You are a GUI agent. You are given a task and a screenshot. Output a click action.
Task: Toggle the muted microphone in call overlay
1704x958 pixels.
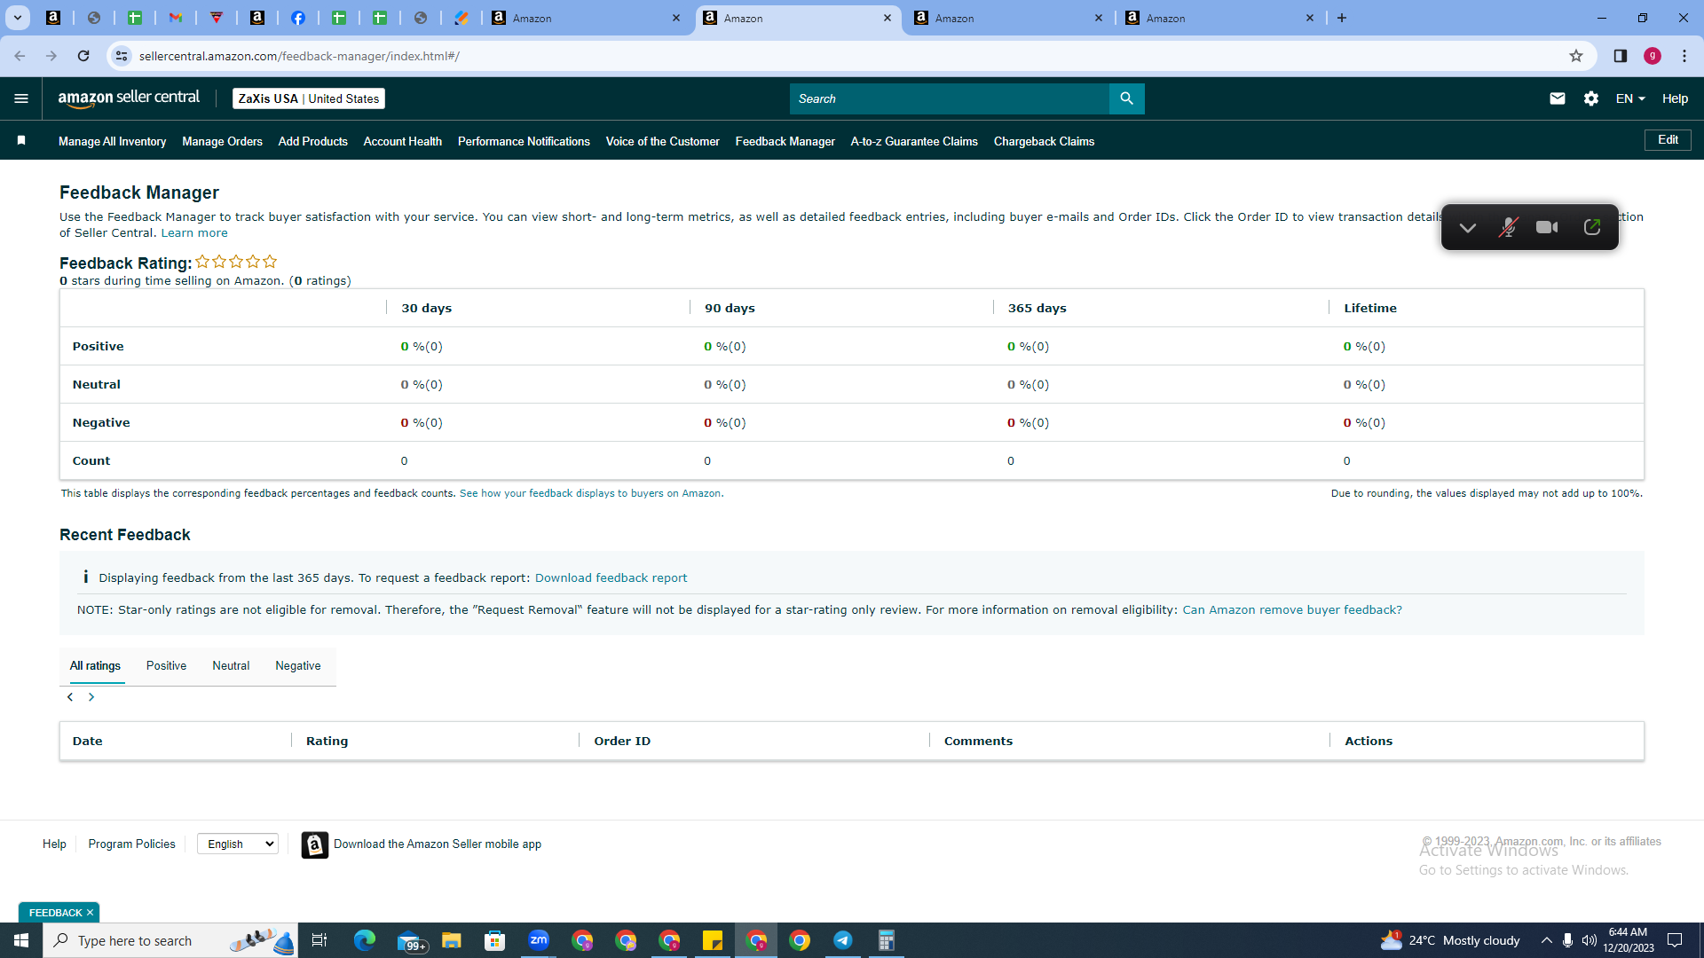point(1508,227)
